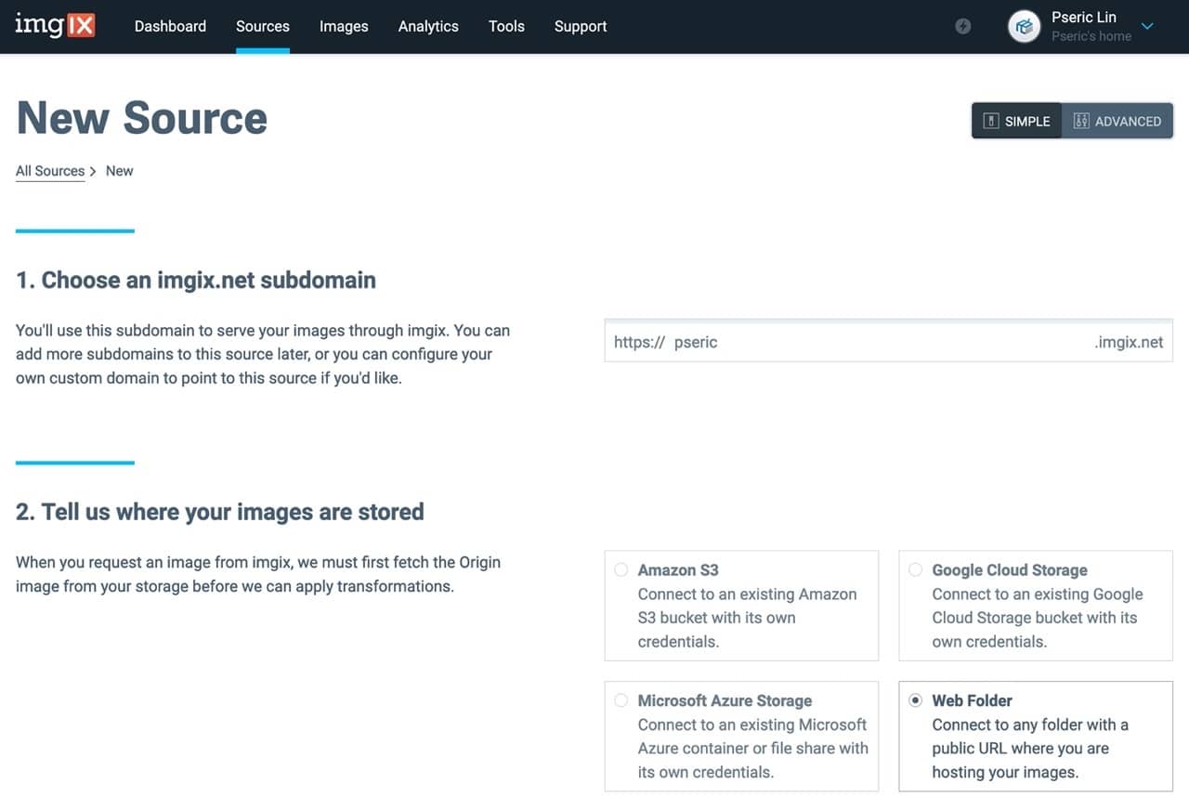The width and height of the screenshot is (1189, 810).
Task: Click the Choose an imgix.net subdomain heading
Action: point(196,280)
